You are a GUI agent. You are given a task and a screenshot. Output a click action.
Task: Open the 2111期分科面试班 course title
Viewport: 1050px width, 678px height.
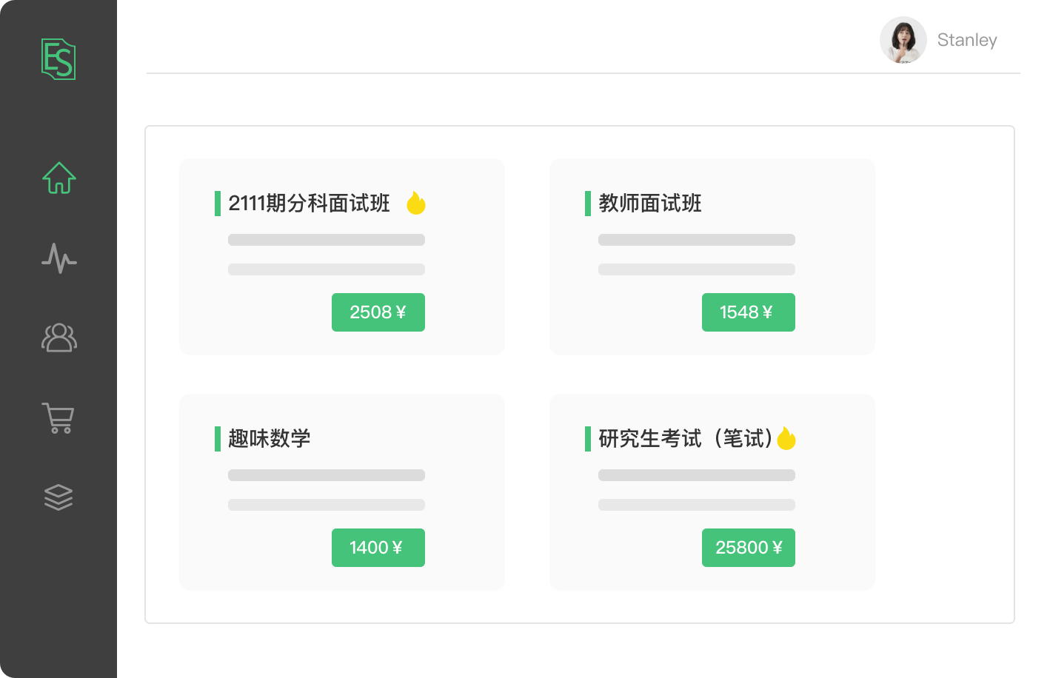tap(309, 203)
